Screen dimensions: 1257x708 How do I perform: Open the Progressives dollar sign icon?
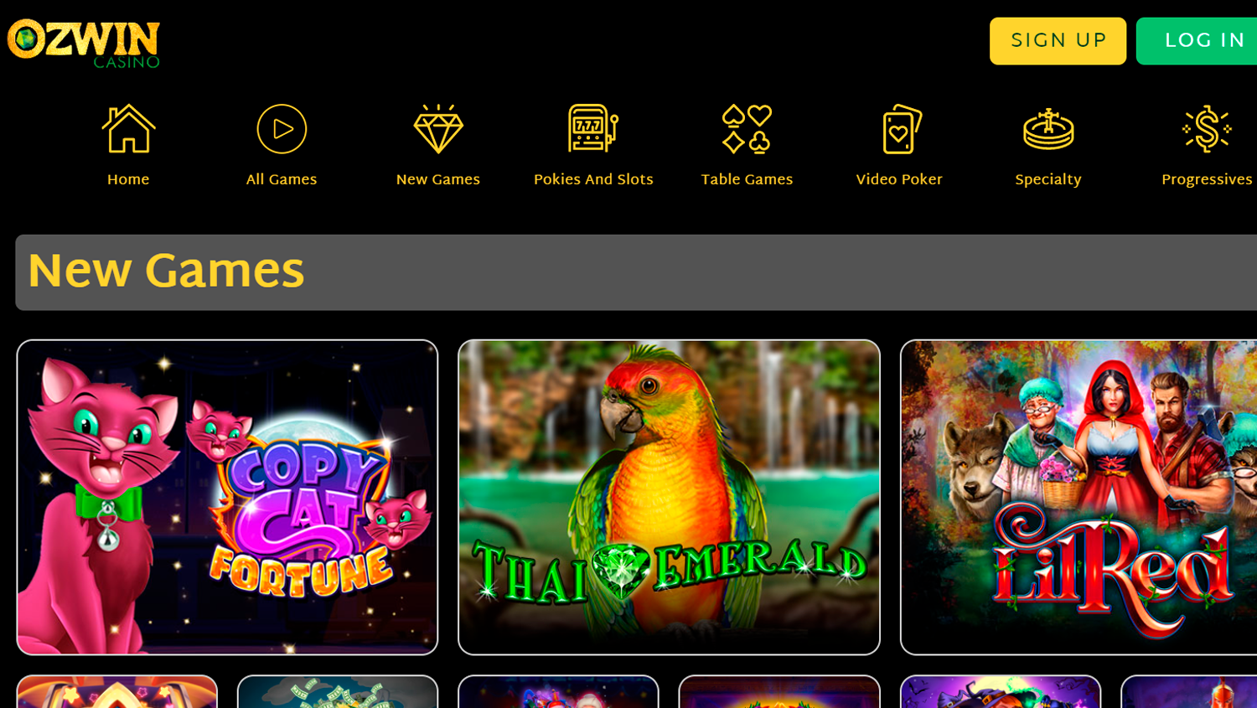[x=1207, y=128]
